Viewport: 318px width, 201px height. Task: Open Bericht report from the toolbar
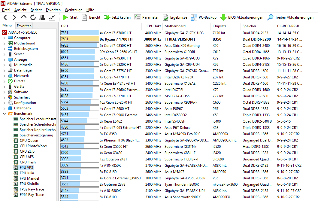(x=91, y=17)
